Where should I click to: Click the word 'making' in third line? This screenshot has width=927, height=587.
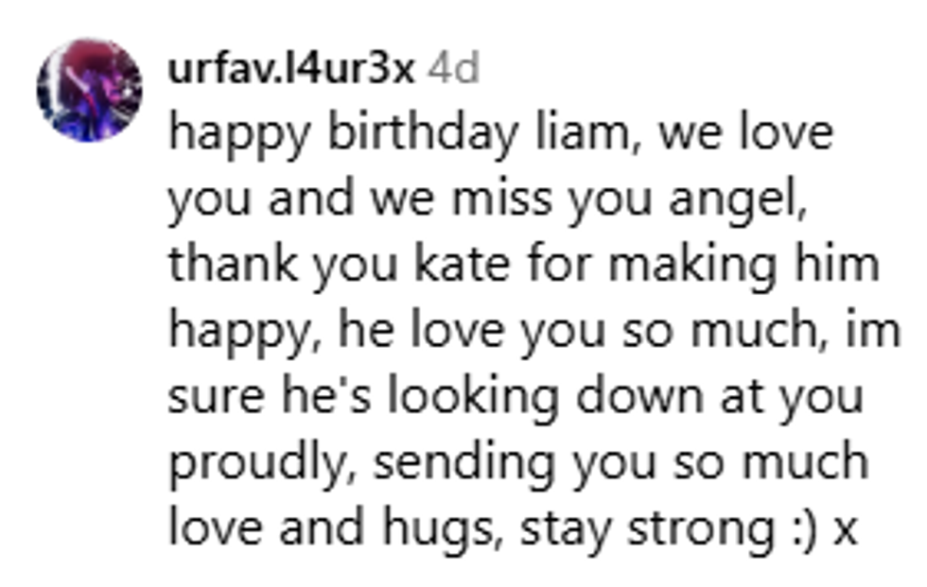pyautogui.click(x=692, y=266)
